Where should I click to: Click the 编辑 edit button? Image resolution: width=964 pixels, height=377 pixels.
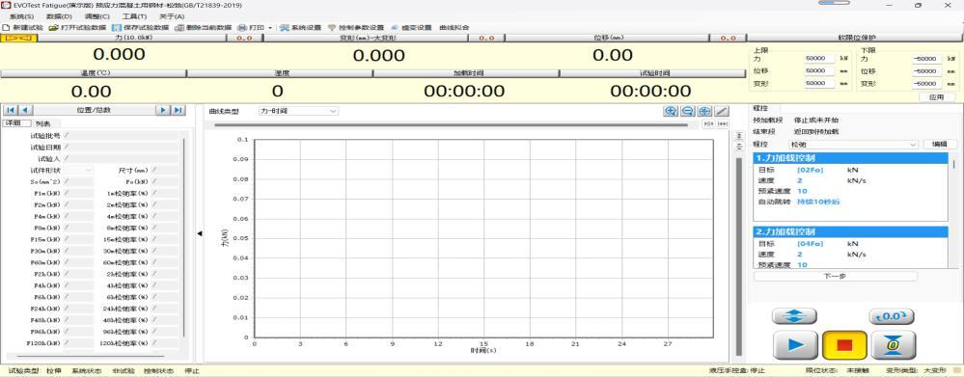click(940, 145)
